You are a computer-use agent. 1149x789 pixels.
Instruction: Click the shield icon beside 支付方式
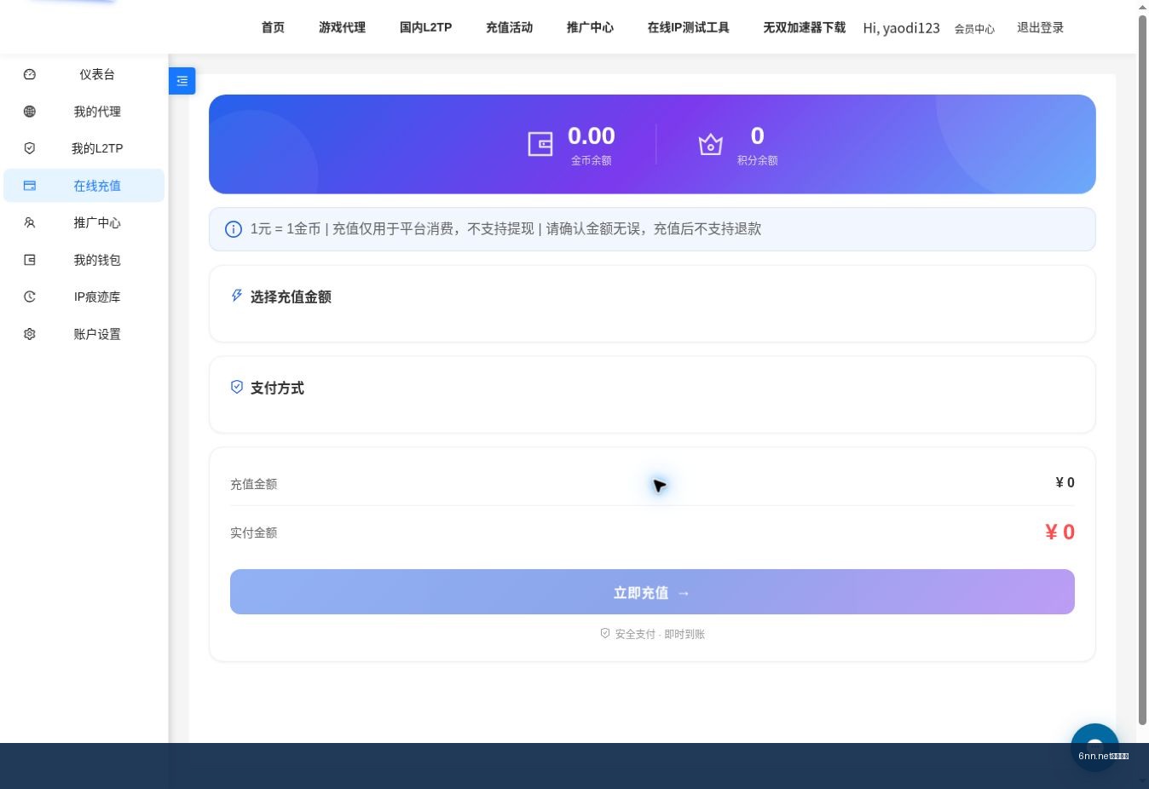click(237, 387)
